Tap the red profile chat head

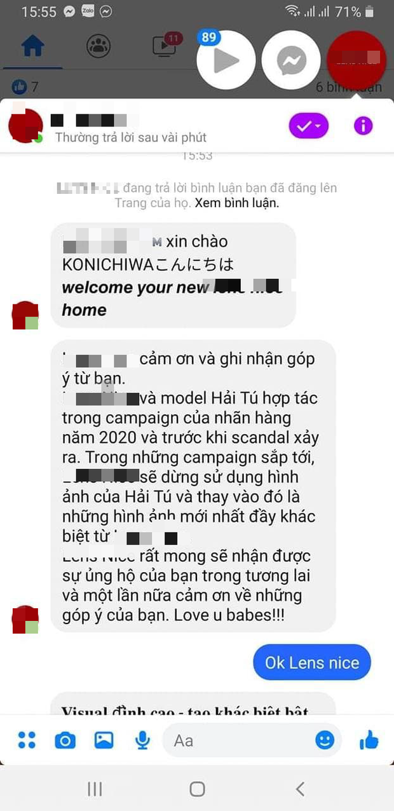[356, 60]
